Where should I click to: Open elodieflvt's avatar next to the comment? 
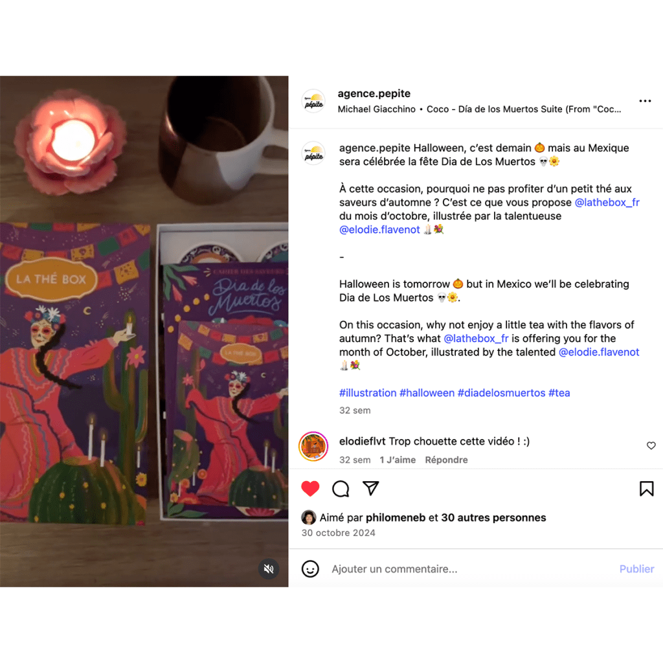(313, 447)
